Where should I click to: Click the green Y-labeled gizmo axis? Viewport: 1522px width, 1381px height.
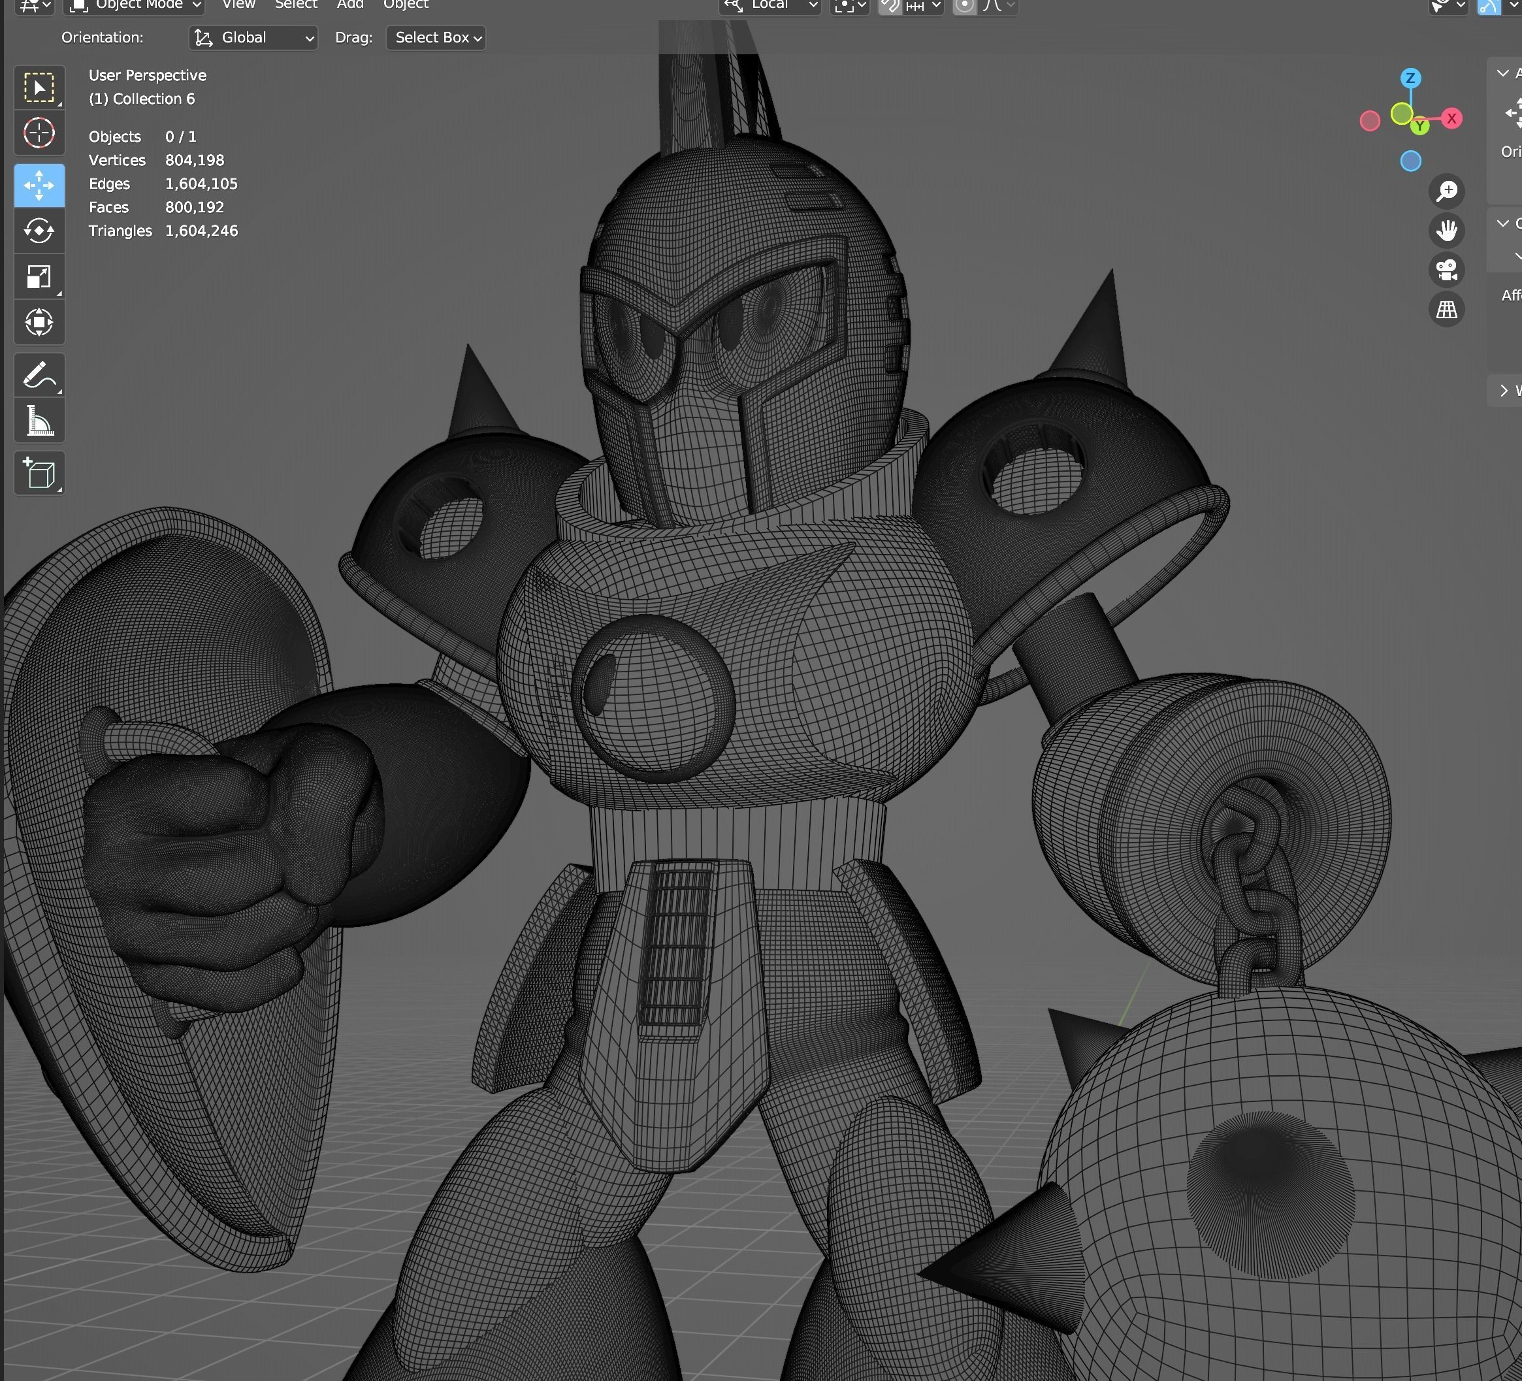[1420, 126]
